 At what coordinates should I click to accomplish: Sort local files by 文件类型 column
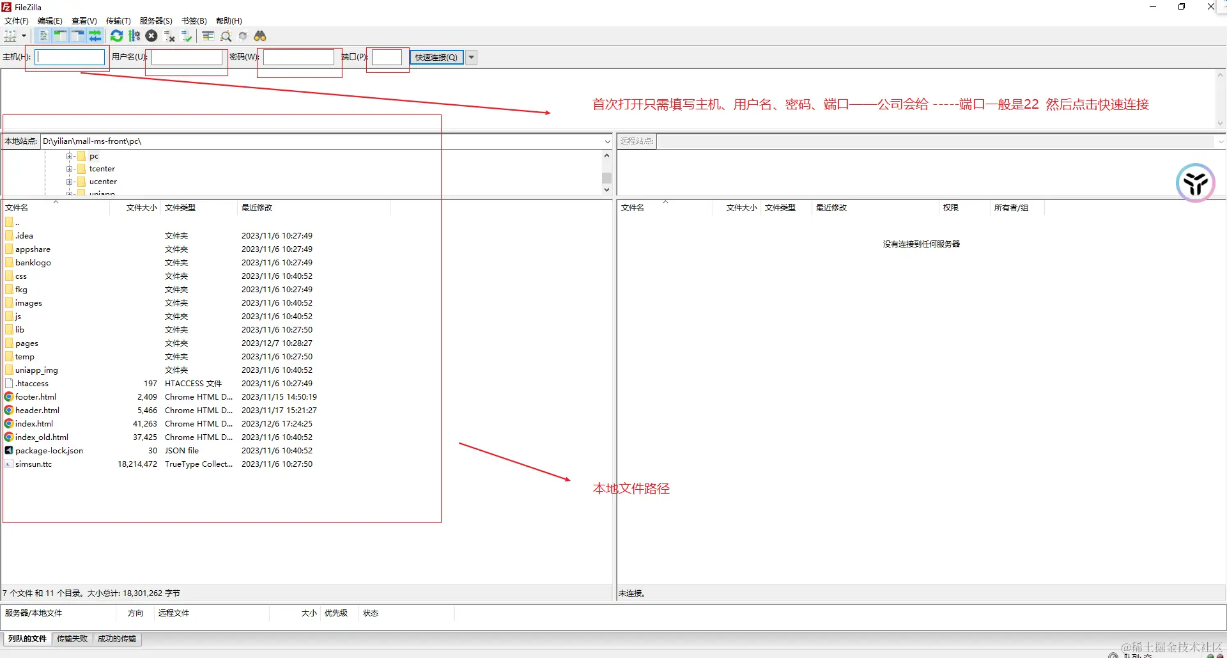(199, 208)
